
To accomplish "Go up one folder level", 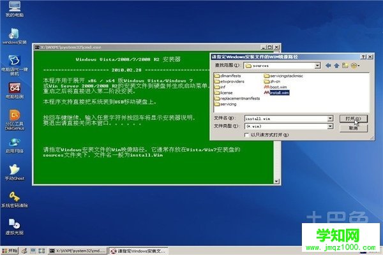I will click(x=336, y=66).
